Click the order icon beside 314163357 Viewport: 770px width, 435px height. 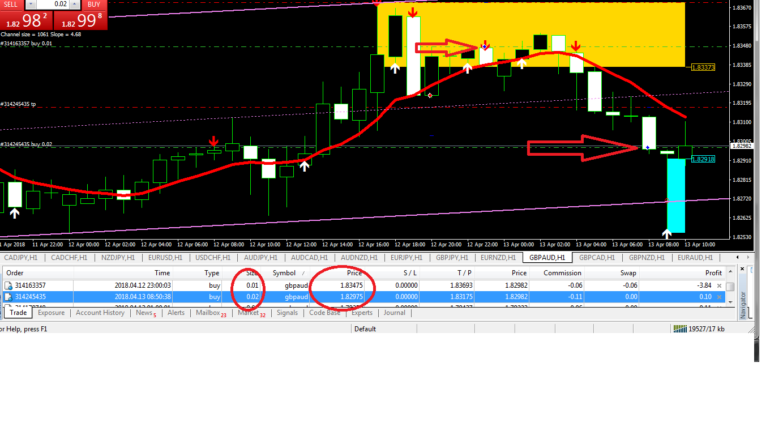click(8, 286)
